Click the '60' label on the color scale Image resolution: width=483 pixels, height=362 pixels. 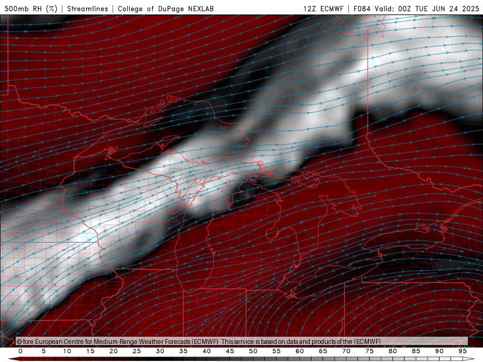point(299,351)
